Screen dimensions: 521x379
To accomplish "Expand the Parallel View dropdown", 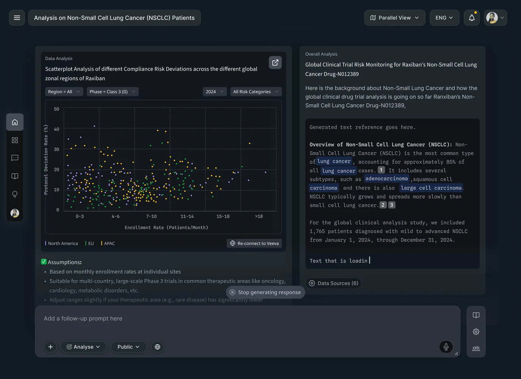I will tap(395, 18).
